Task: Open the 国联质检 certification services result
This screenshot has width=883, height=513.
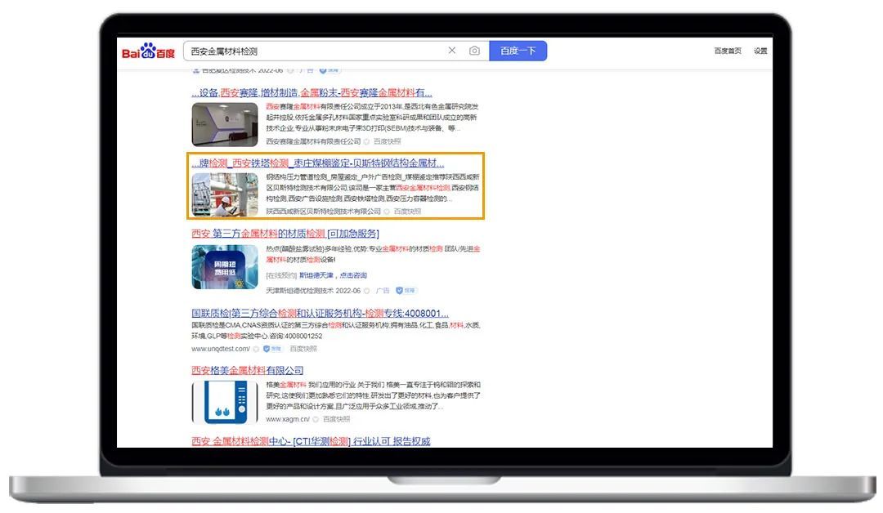Action: click(320, 313)
